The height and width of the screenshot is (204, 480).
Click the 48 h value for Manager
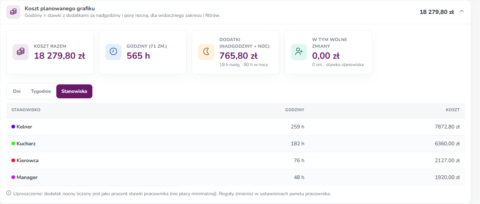(299, 177)
